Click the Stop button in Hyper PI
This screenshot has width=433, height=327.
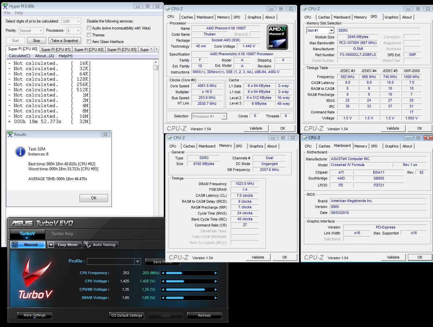pyautogui.click(x=37, y=41)
